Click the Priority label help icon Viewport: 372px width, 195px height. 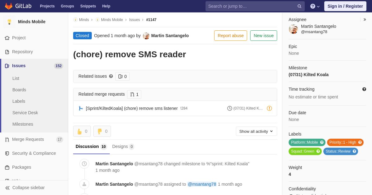[x=360, y=142]
